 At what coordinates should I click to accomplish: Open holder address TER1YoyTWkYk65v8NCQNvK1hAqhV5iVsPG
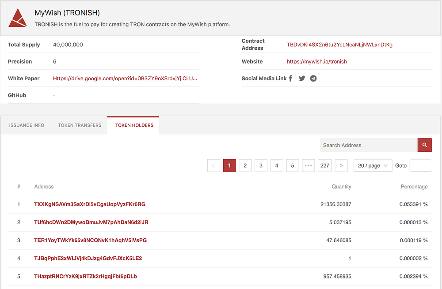pos(90,240)
